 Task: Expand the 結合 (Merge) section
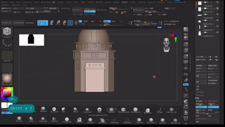[198, 89]
